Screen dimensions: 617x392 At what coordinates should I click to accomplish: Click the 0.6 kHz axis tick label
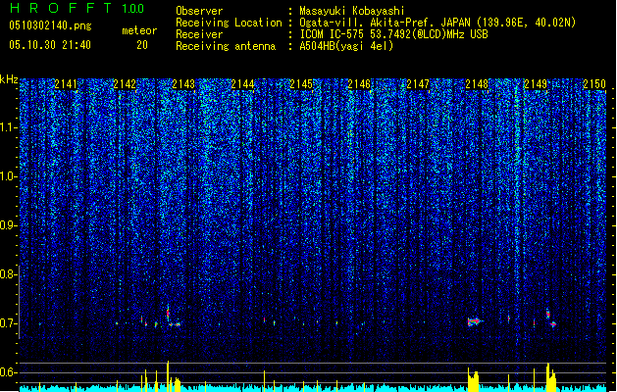click(x=8, y=372)
